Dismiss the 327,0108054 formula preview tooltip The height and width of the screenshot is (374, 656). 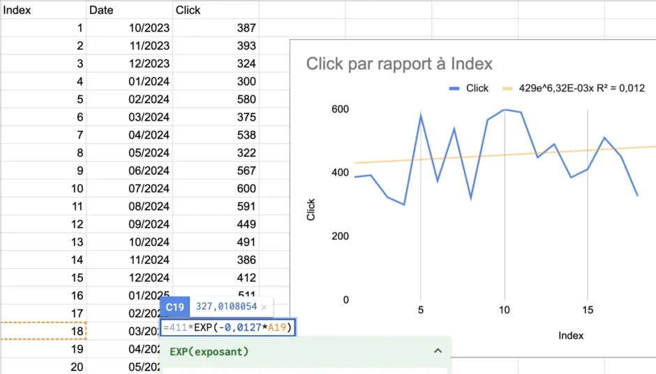click(264, 307)
